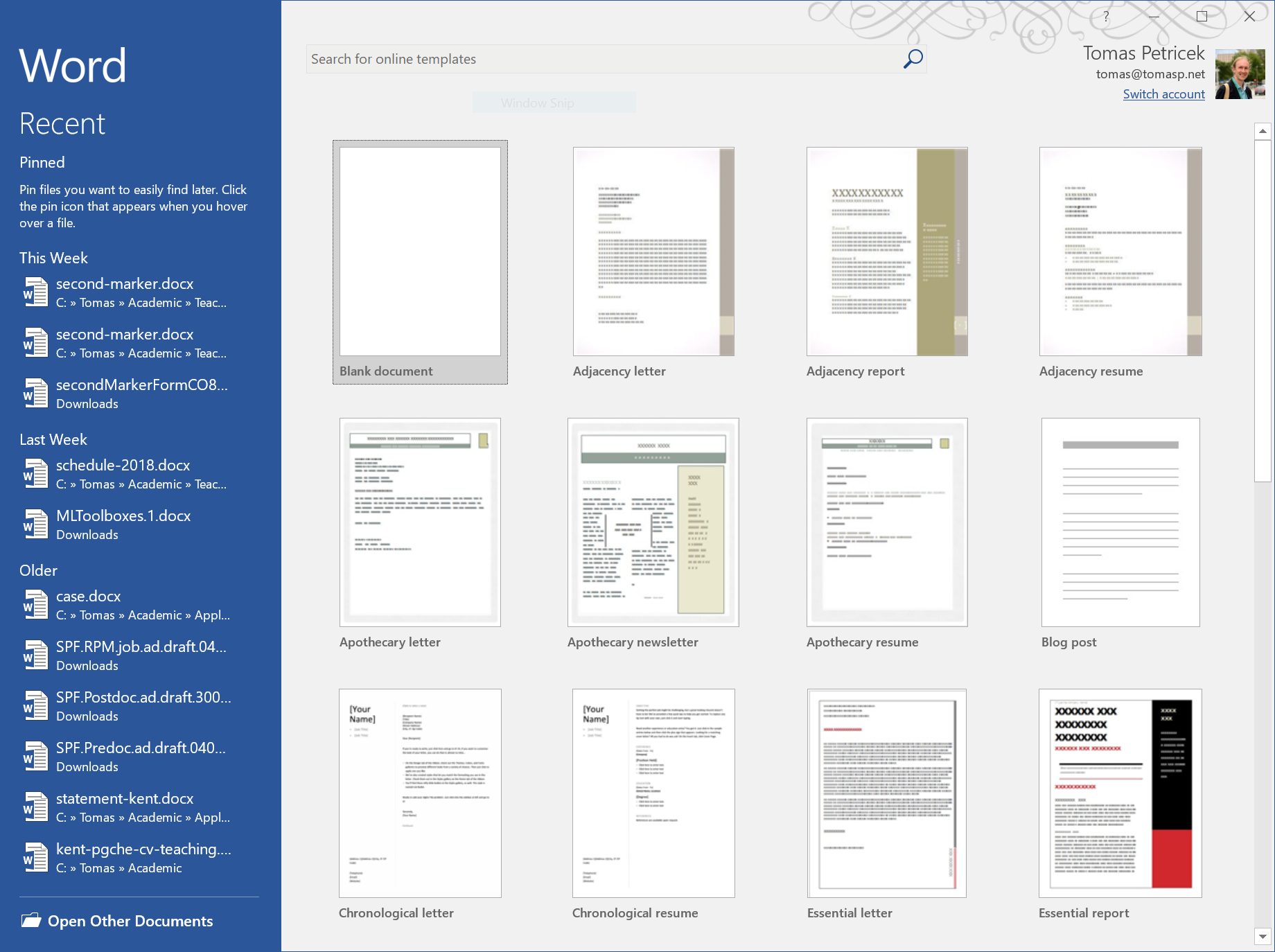Image resolution: width=1275 pixels, height=952 pixels.
Task: Choose the Adjacency report template
Action: click(887, 262)
